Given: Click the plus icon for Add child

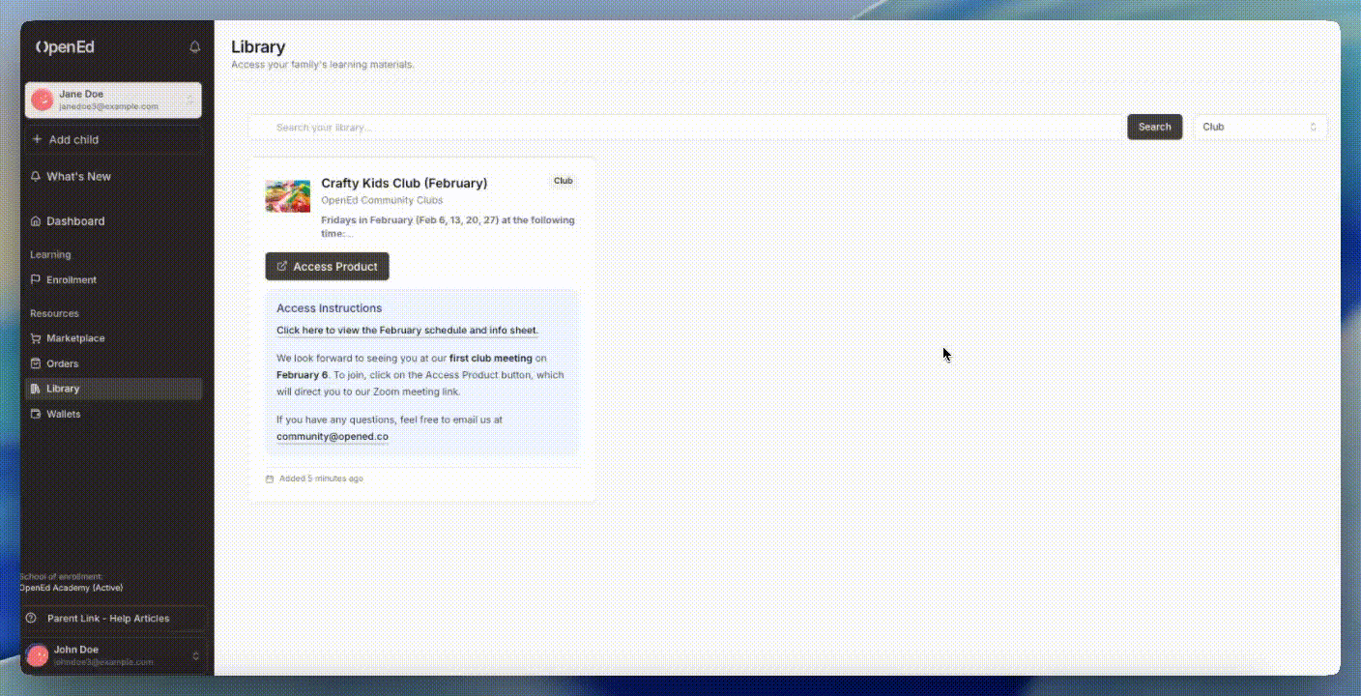Looking at the screenshot, I should pos(37,139).
